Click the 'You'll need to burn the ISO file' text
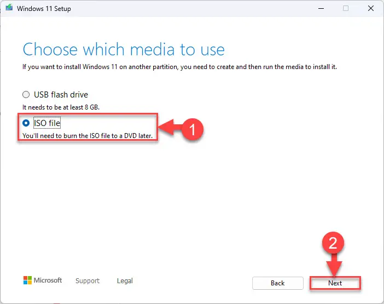Image resolution: width=384 pixels, height=304 pixels. [x=88, y=136]
